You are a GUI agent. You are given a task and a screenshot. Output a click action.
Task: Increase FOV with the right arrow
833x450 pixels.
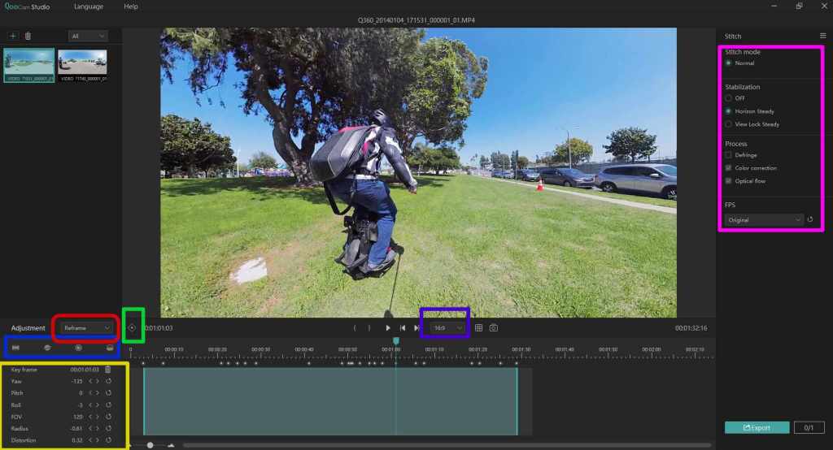point(98,417)
